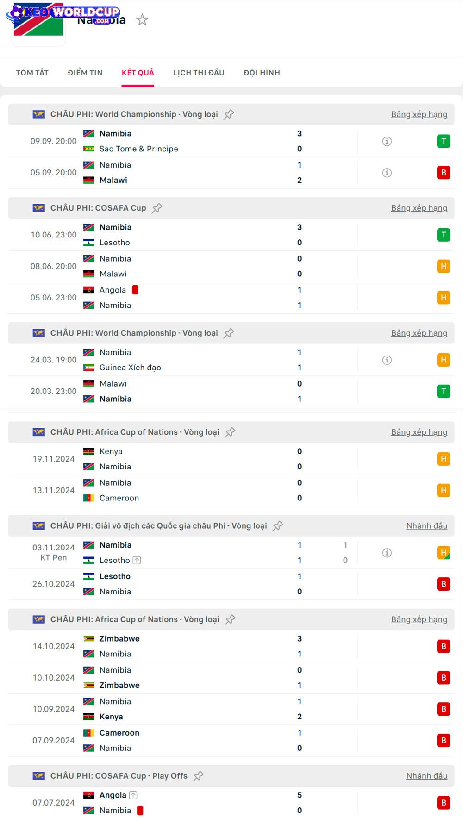The height and width of the screenshot is (818, 463).
Task: Click red B badge for Angola 5-0 Namibia
Action: pos(444,803)
